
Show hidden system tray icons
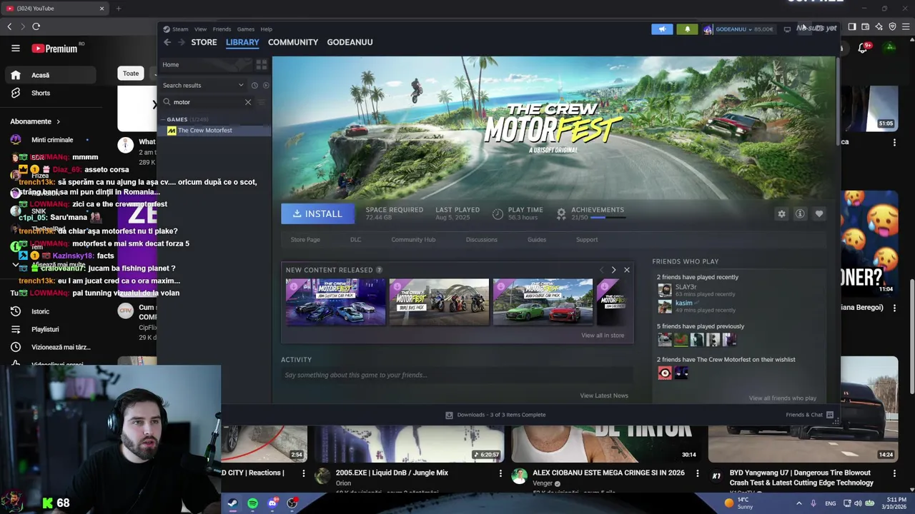coord(799,503)
